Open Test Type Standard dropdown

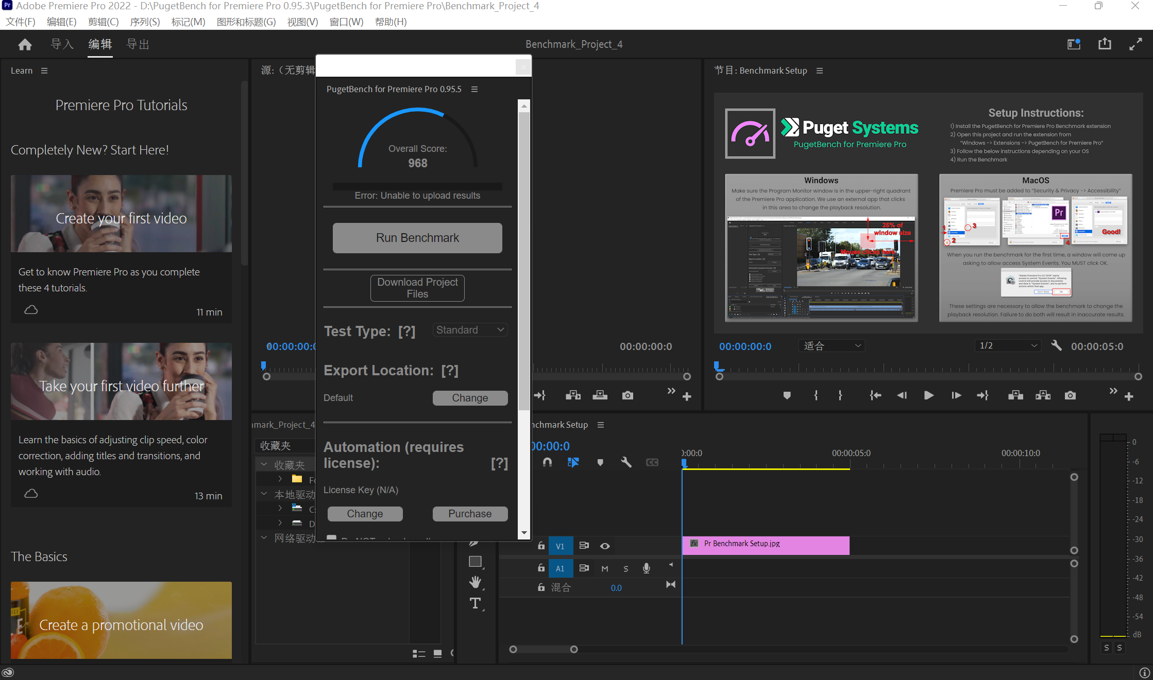[x=470, y=330]
